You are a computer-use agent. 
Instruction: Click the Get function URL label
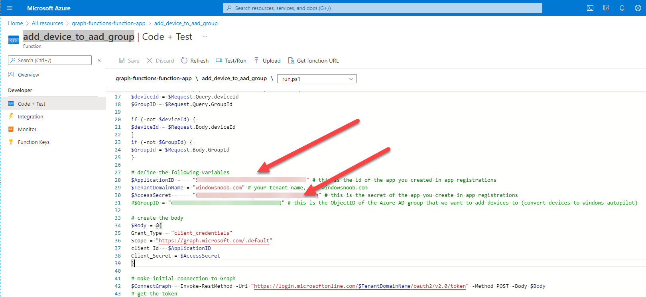(318, 61)
